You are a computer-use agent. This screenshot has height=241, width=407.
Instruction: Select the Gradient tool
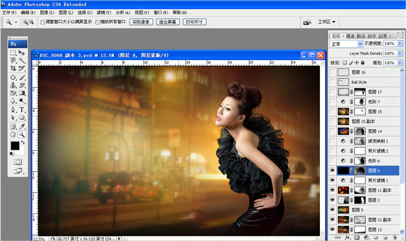(22, 93)
